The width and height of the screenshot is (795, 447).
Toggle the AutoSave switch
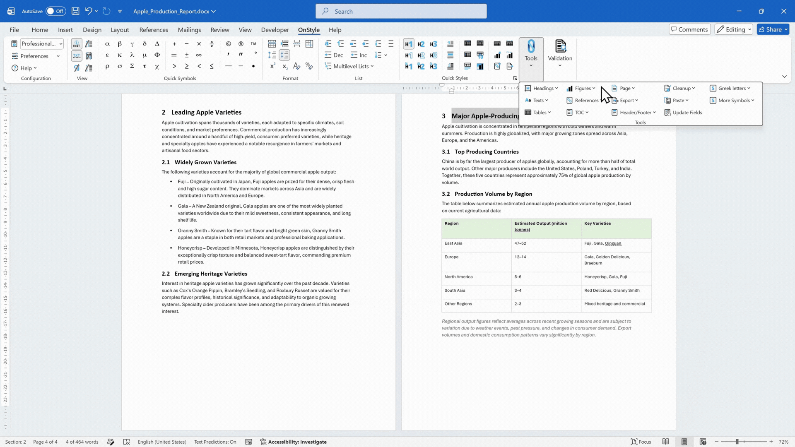(55, 11)
